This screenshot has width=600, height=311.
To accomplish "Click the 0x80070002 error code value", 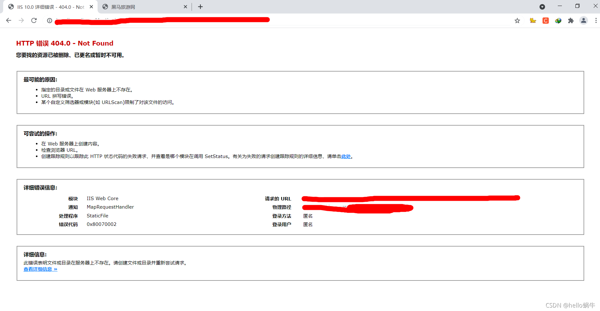I will [x=101, y=224].
